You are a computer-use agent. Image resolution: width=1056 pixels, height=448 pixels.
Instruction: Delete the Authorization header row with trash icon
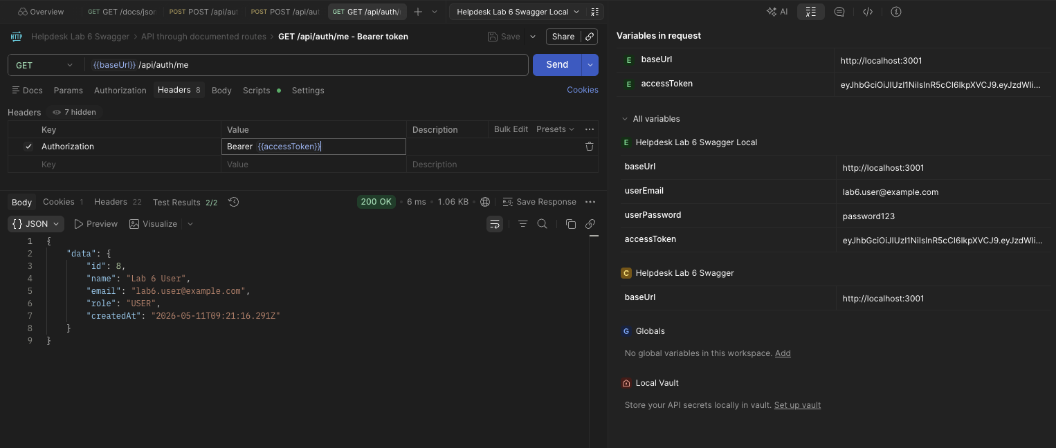coord(590,147)
